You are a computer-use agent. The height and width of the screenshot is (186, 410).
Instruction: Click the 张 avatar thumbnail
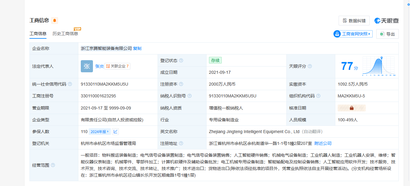[87, 66]
